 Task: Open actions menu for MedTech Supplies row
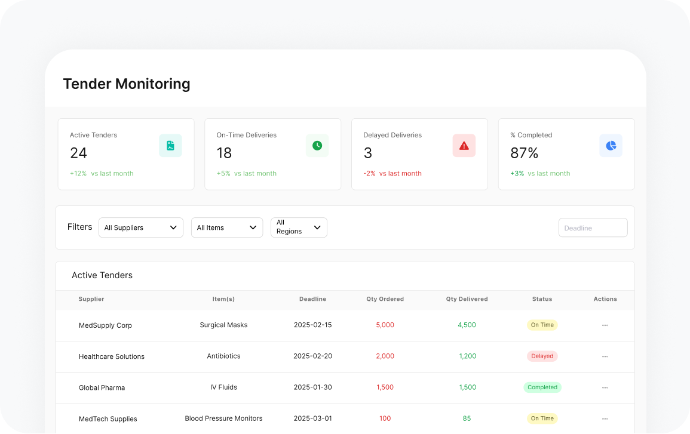[605, 418]
